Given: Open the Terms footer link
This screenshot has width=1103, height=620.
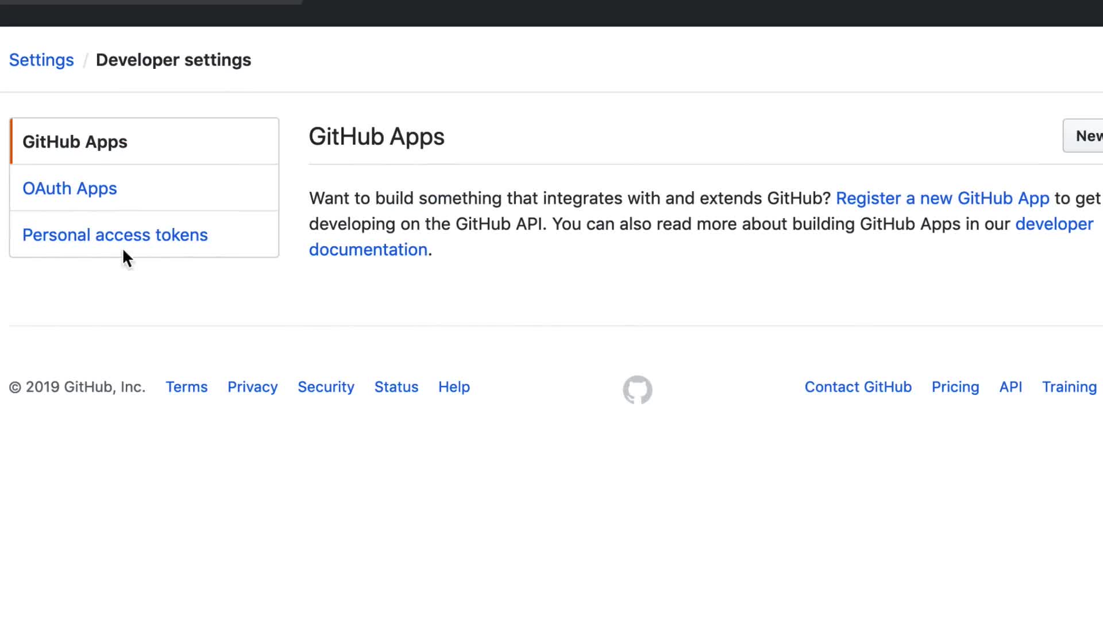Looking at the screenshot, I should point(186,387).
